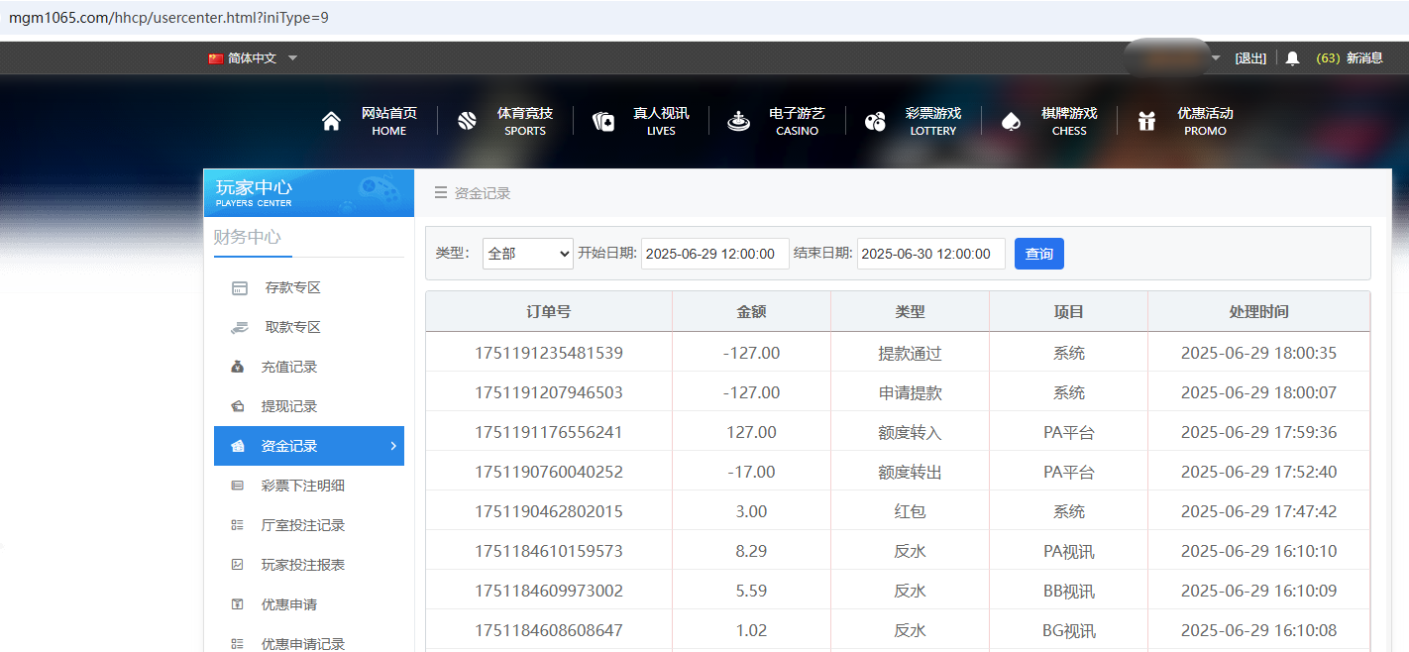The height and width of the screenshot is (652, 1409).
Task: Click the Chess spade icon
Action: tap(1011, 121)
